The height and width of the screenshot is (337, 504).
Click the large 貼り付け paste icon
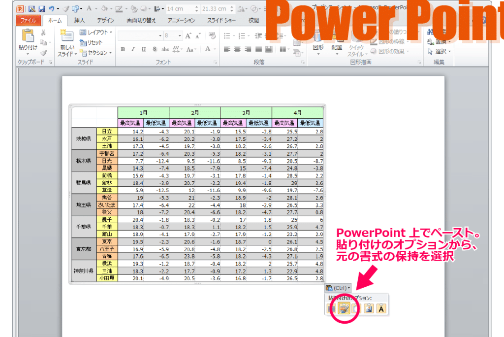28,36
